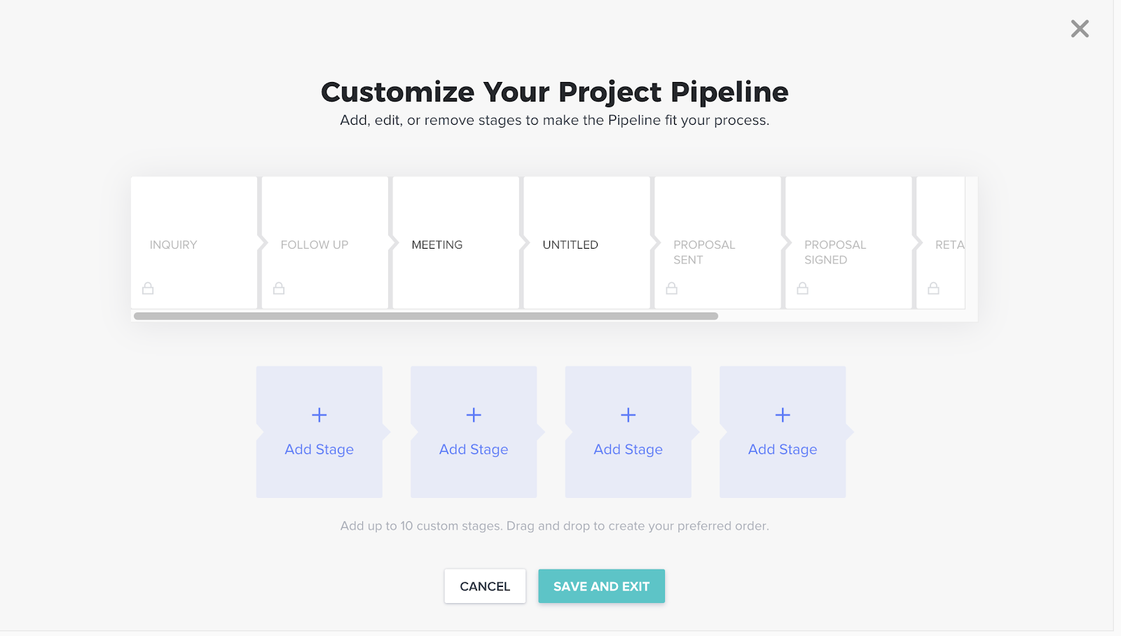Click the plus icon on second Add Stage tile
This screenshot has height=636, width=1121.
(474, 415)
